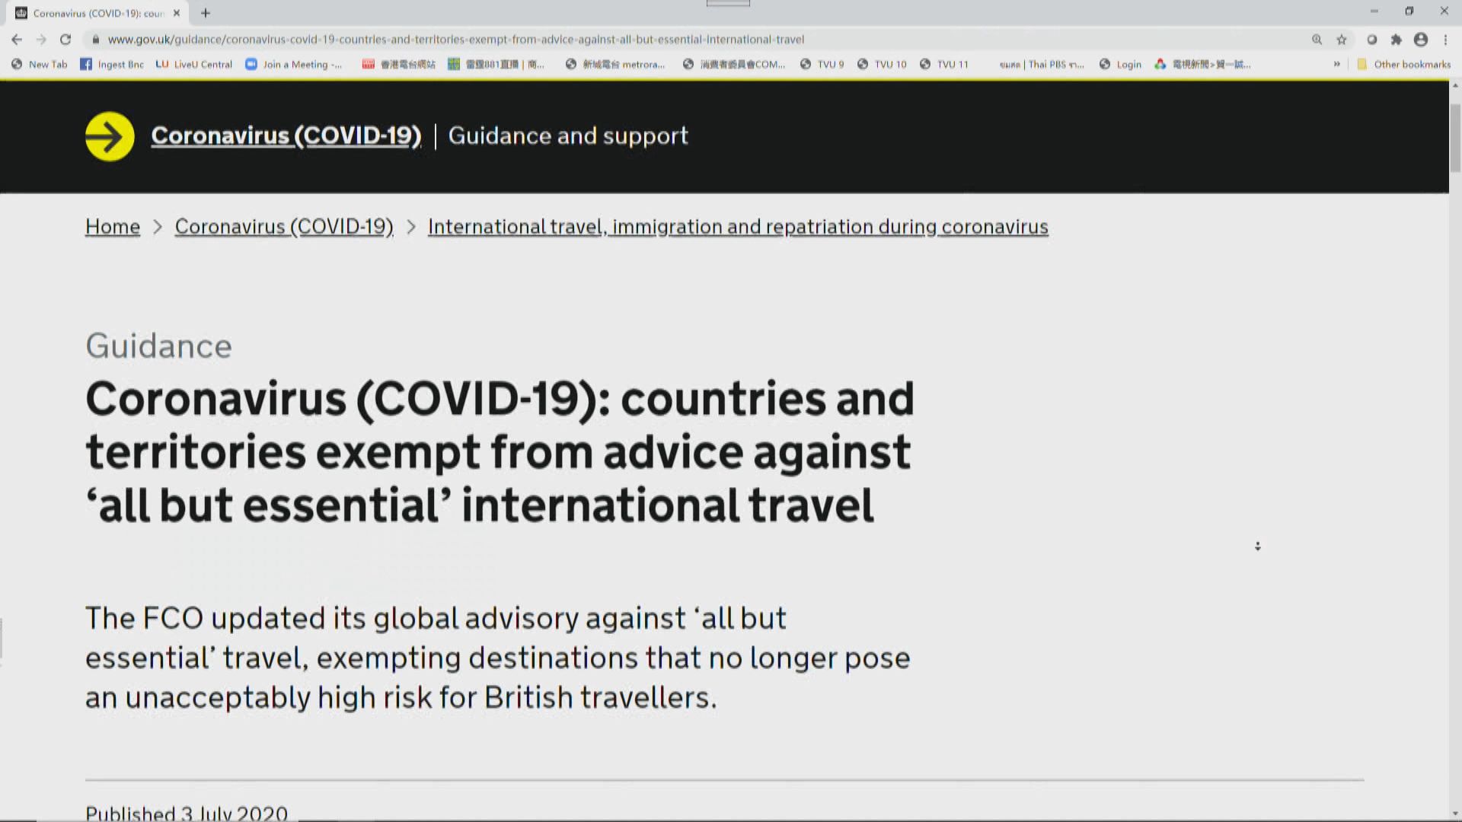
Task: Open the Home breadcrumb link
Action: 113,227
